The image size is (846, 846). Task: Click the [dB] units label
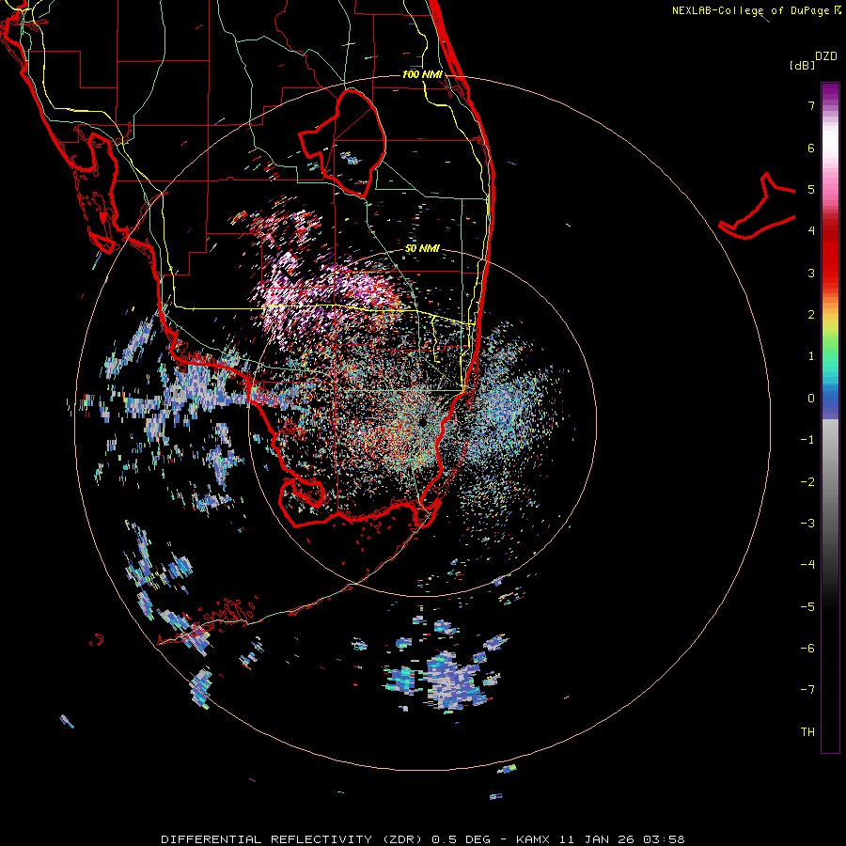(x=803, y=65)
